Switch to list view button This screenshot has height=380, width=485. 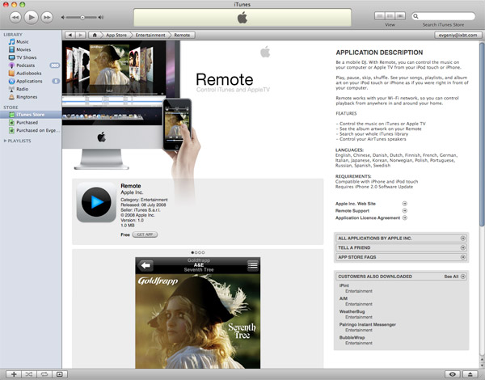[380, 16]
